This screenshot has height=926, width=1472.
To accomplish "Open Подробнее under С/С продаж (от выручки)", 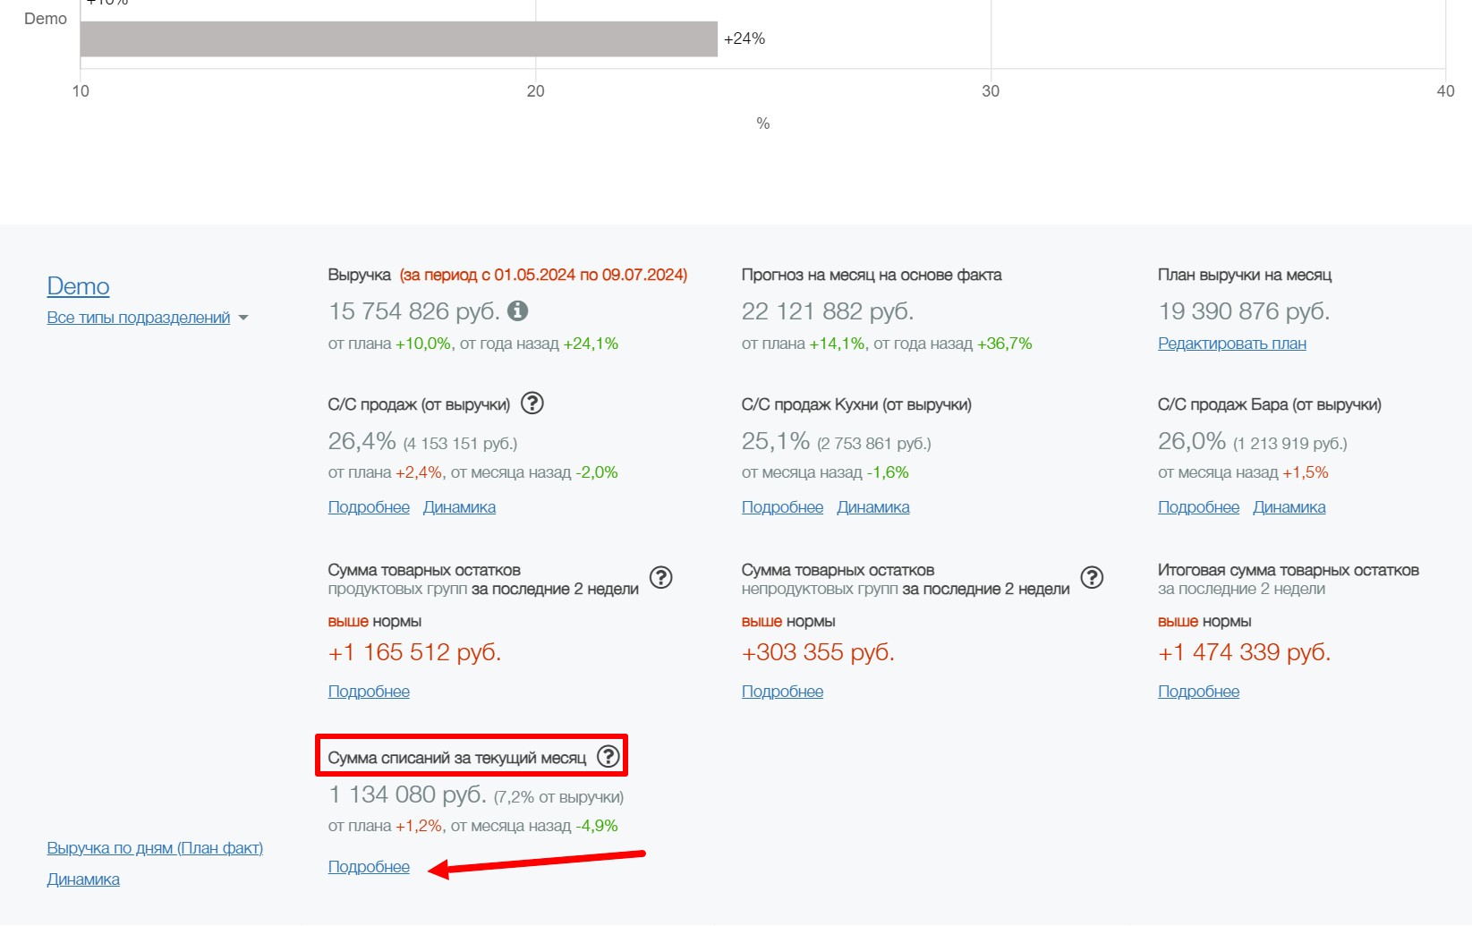I will point(369,507).
